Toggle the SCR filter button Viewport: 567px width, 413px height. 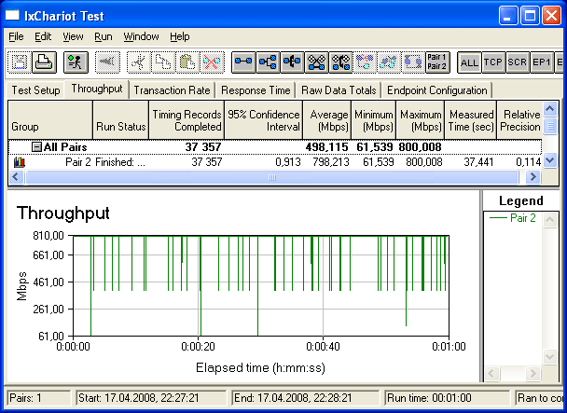point(518,62)
